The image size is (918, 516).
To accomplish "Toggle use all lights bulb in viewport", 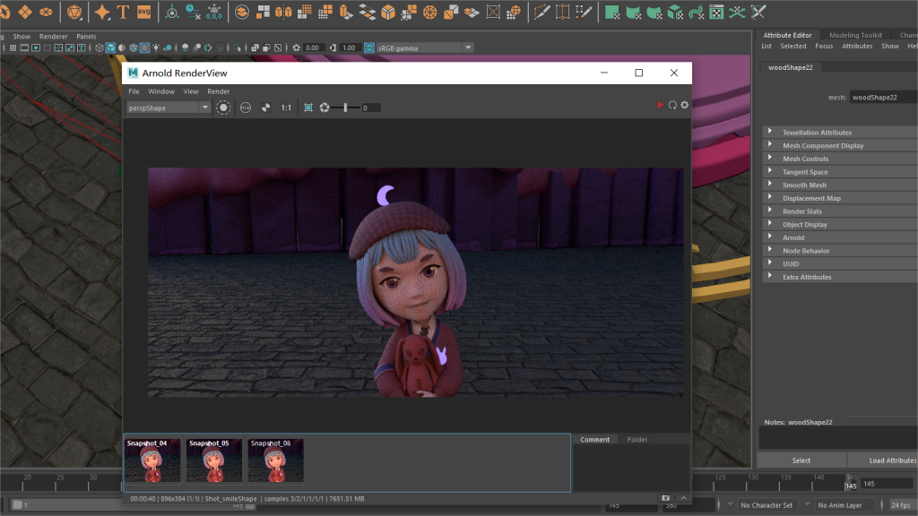I will [156, 48].
